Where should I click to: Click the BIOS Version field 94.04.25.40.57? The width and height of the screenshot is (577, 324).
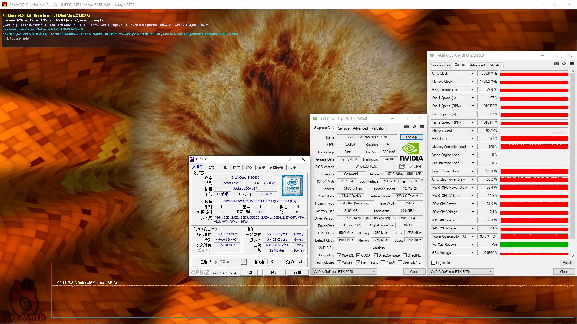click(x=366, y=166)
